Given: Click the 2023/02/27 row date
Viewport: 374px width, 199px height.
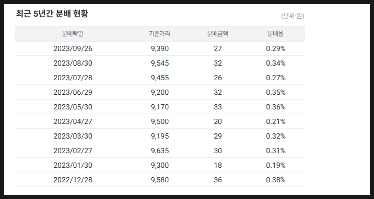Looking at the screenshot, I should click(73, 151).
